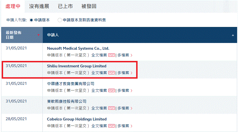This screenshot has width=238, height=132.
Task: Open the 被發回 tab
Action: (89, 6)
